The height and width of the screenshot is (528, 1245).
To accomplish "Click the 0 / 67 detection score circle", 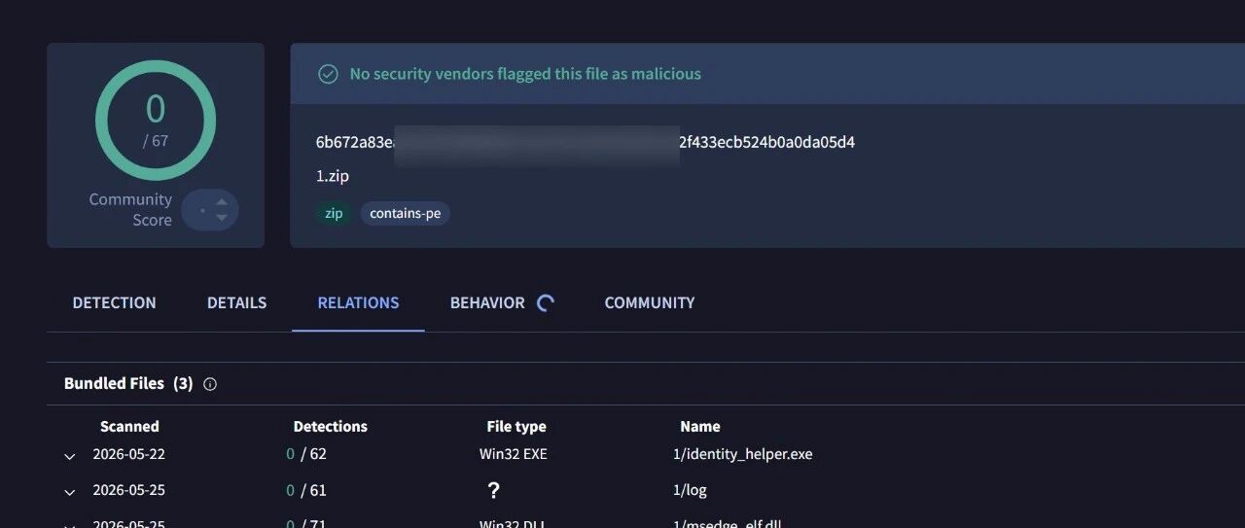I will (156, 120).
